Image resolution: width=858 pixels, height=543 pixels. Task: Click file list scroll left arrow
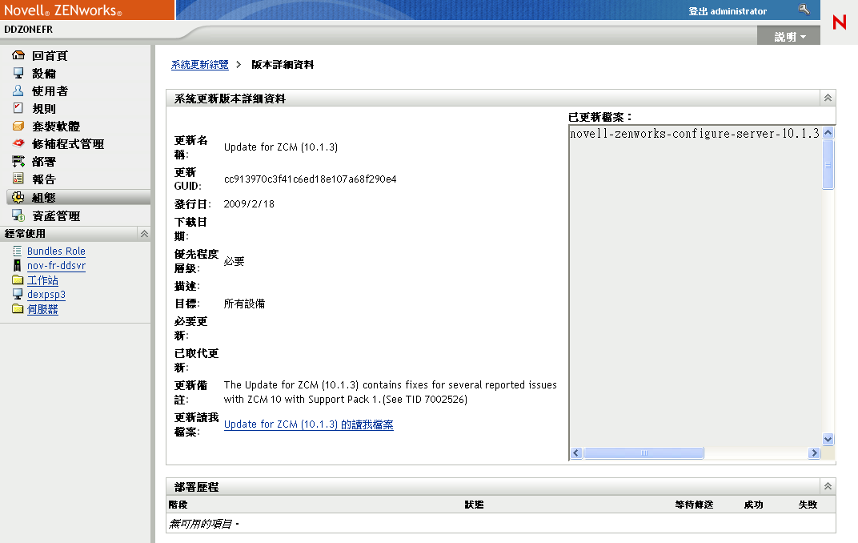(x=575, y=452)
